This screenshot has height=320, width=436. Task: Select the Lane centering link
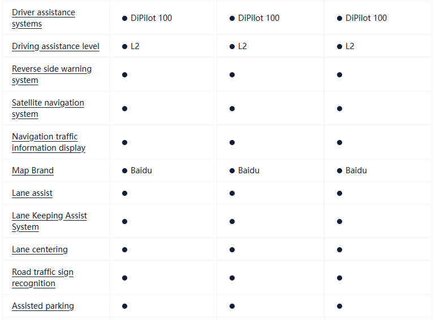[x=40, y=249]
